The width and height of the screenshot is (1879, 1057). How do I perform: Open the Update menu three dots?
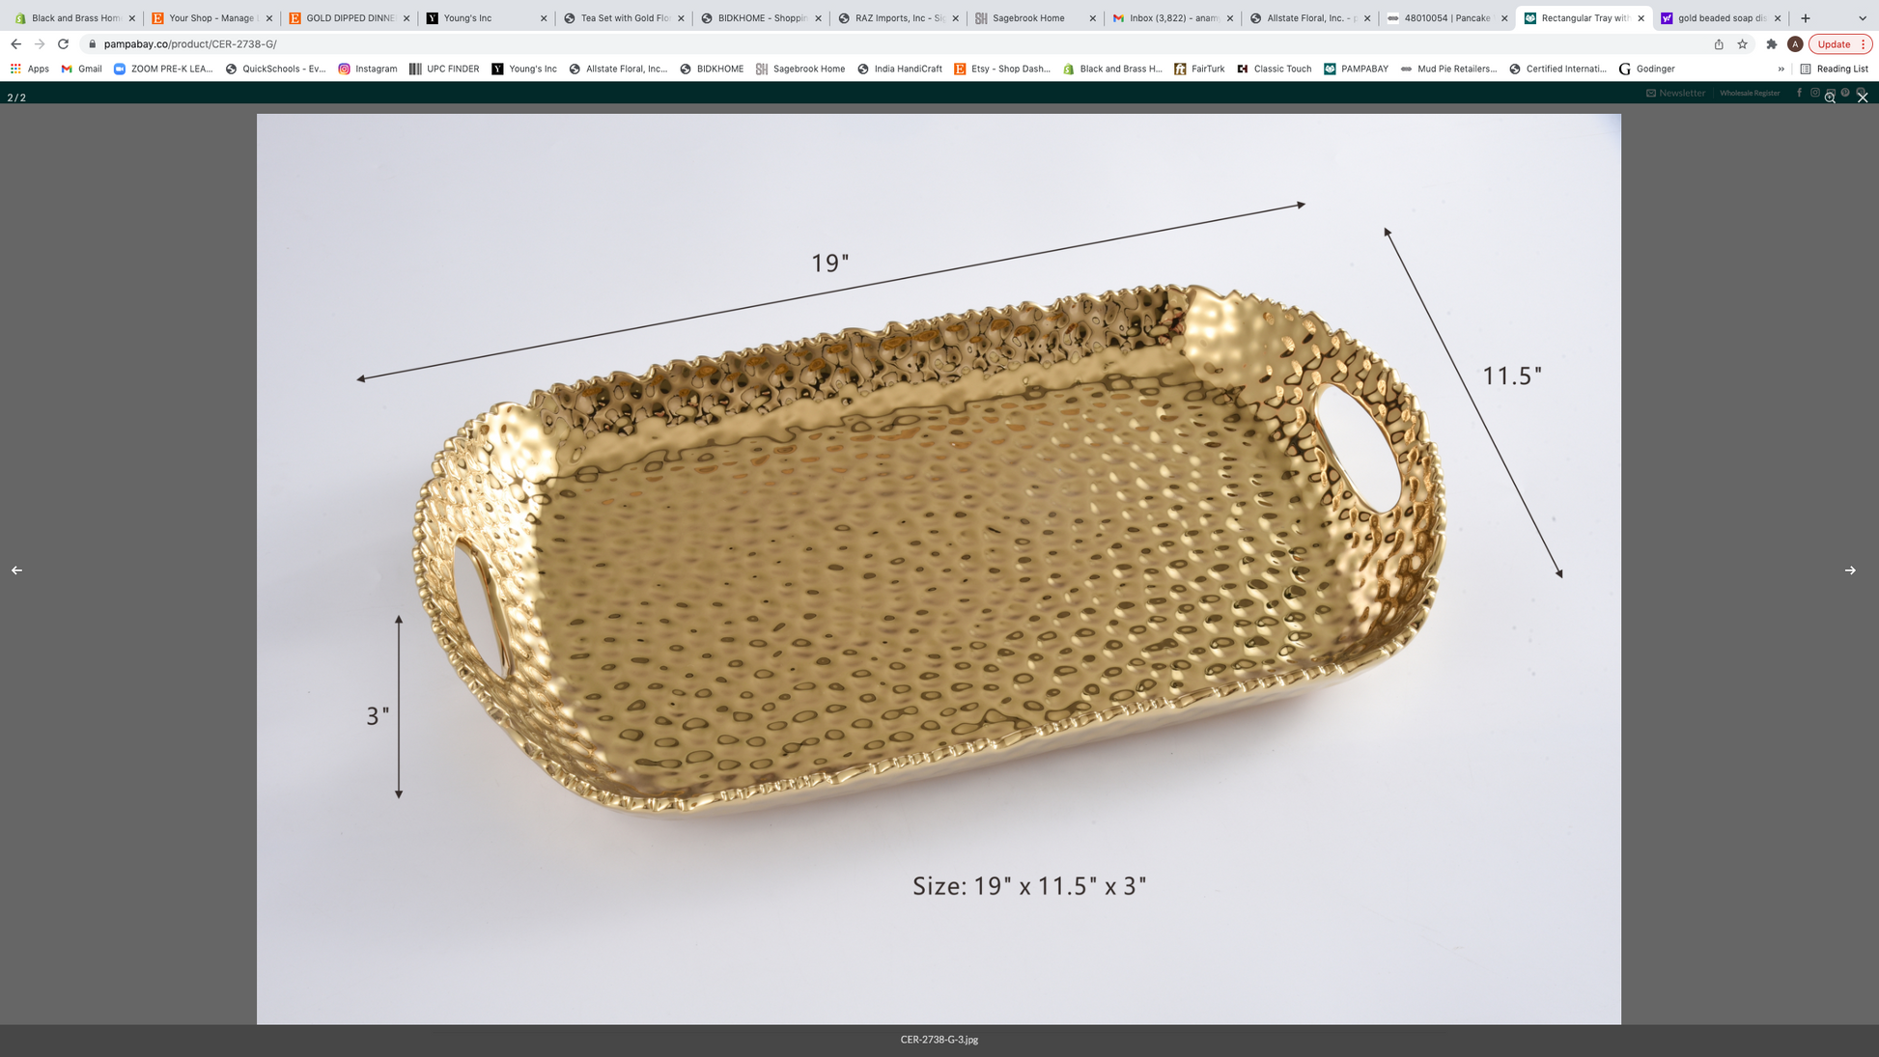[x=1863, y=44]
